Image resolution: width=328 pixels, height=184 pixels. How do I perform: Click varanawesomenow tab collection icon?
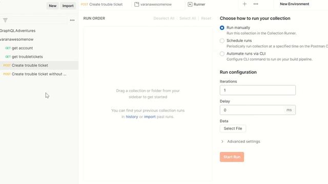click(137, 5)
